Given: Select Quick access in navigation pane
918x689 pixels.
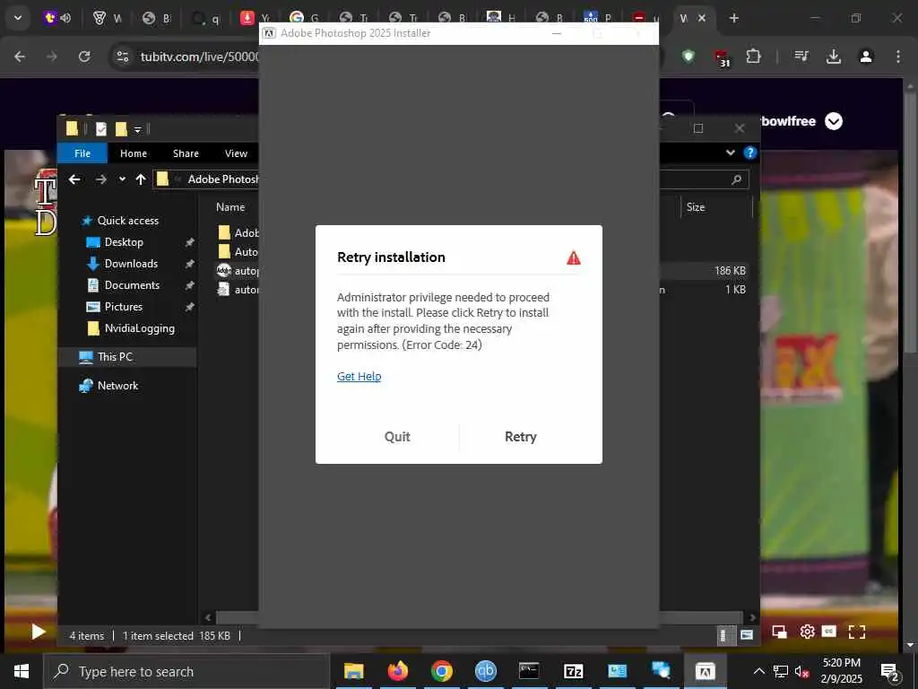Looking at the screenshot, I should pos(127,221).
